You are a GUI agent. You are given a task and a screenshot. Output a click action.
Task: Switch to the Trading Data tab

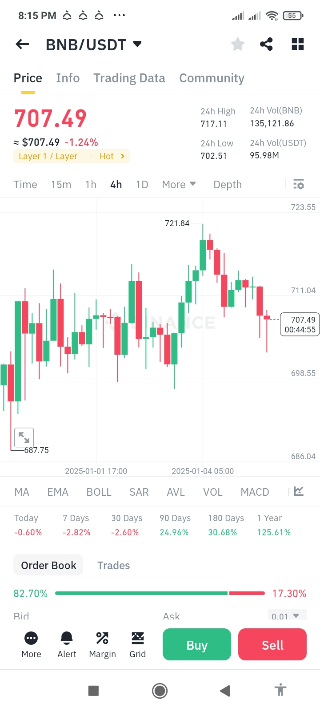129,78
